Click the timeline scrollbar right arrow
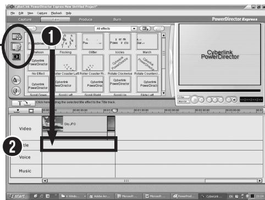265x200 pixels. coord(260,181)
